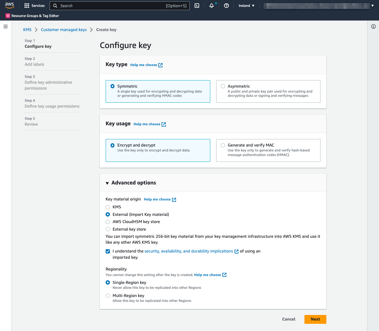The image size is (379, 331).
Task: Open the Ireland region dropdown
Action: [247, 6]
